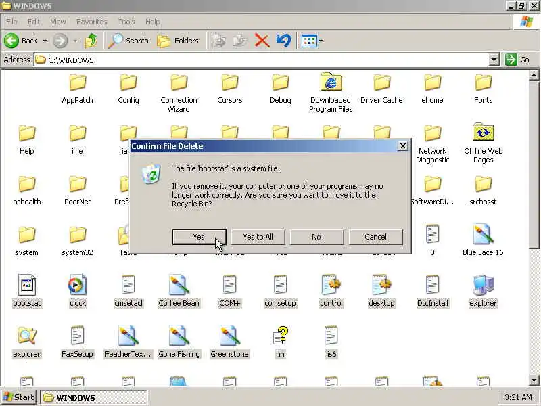Select the Network Diagnostic folder
The width and height of the screenshot is (541, 406).
pos(432,144)
